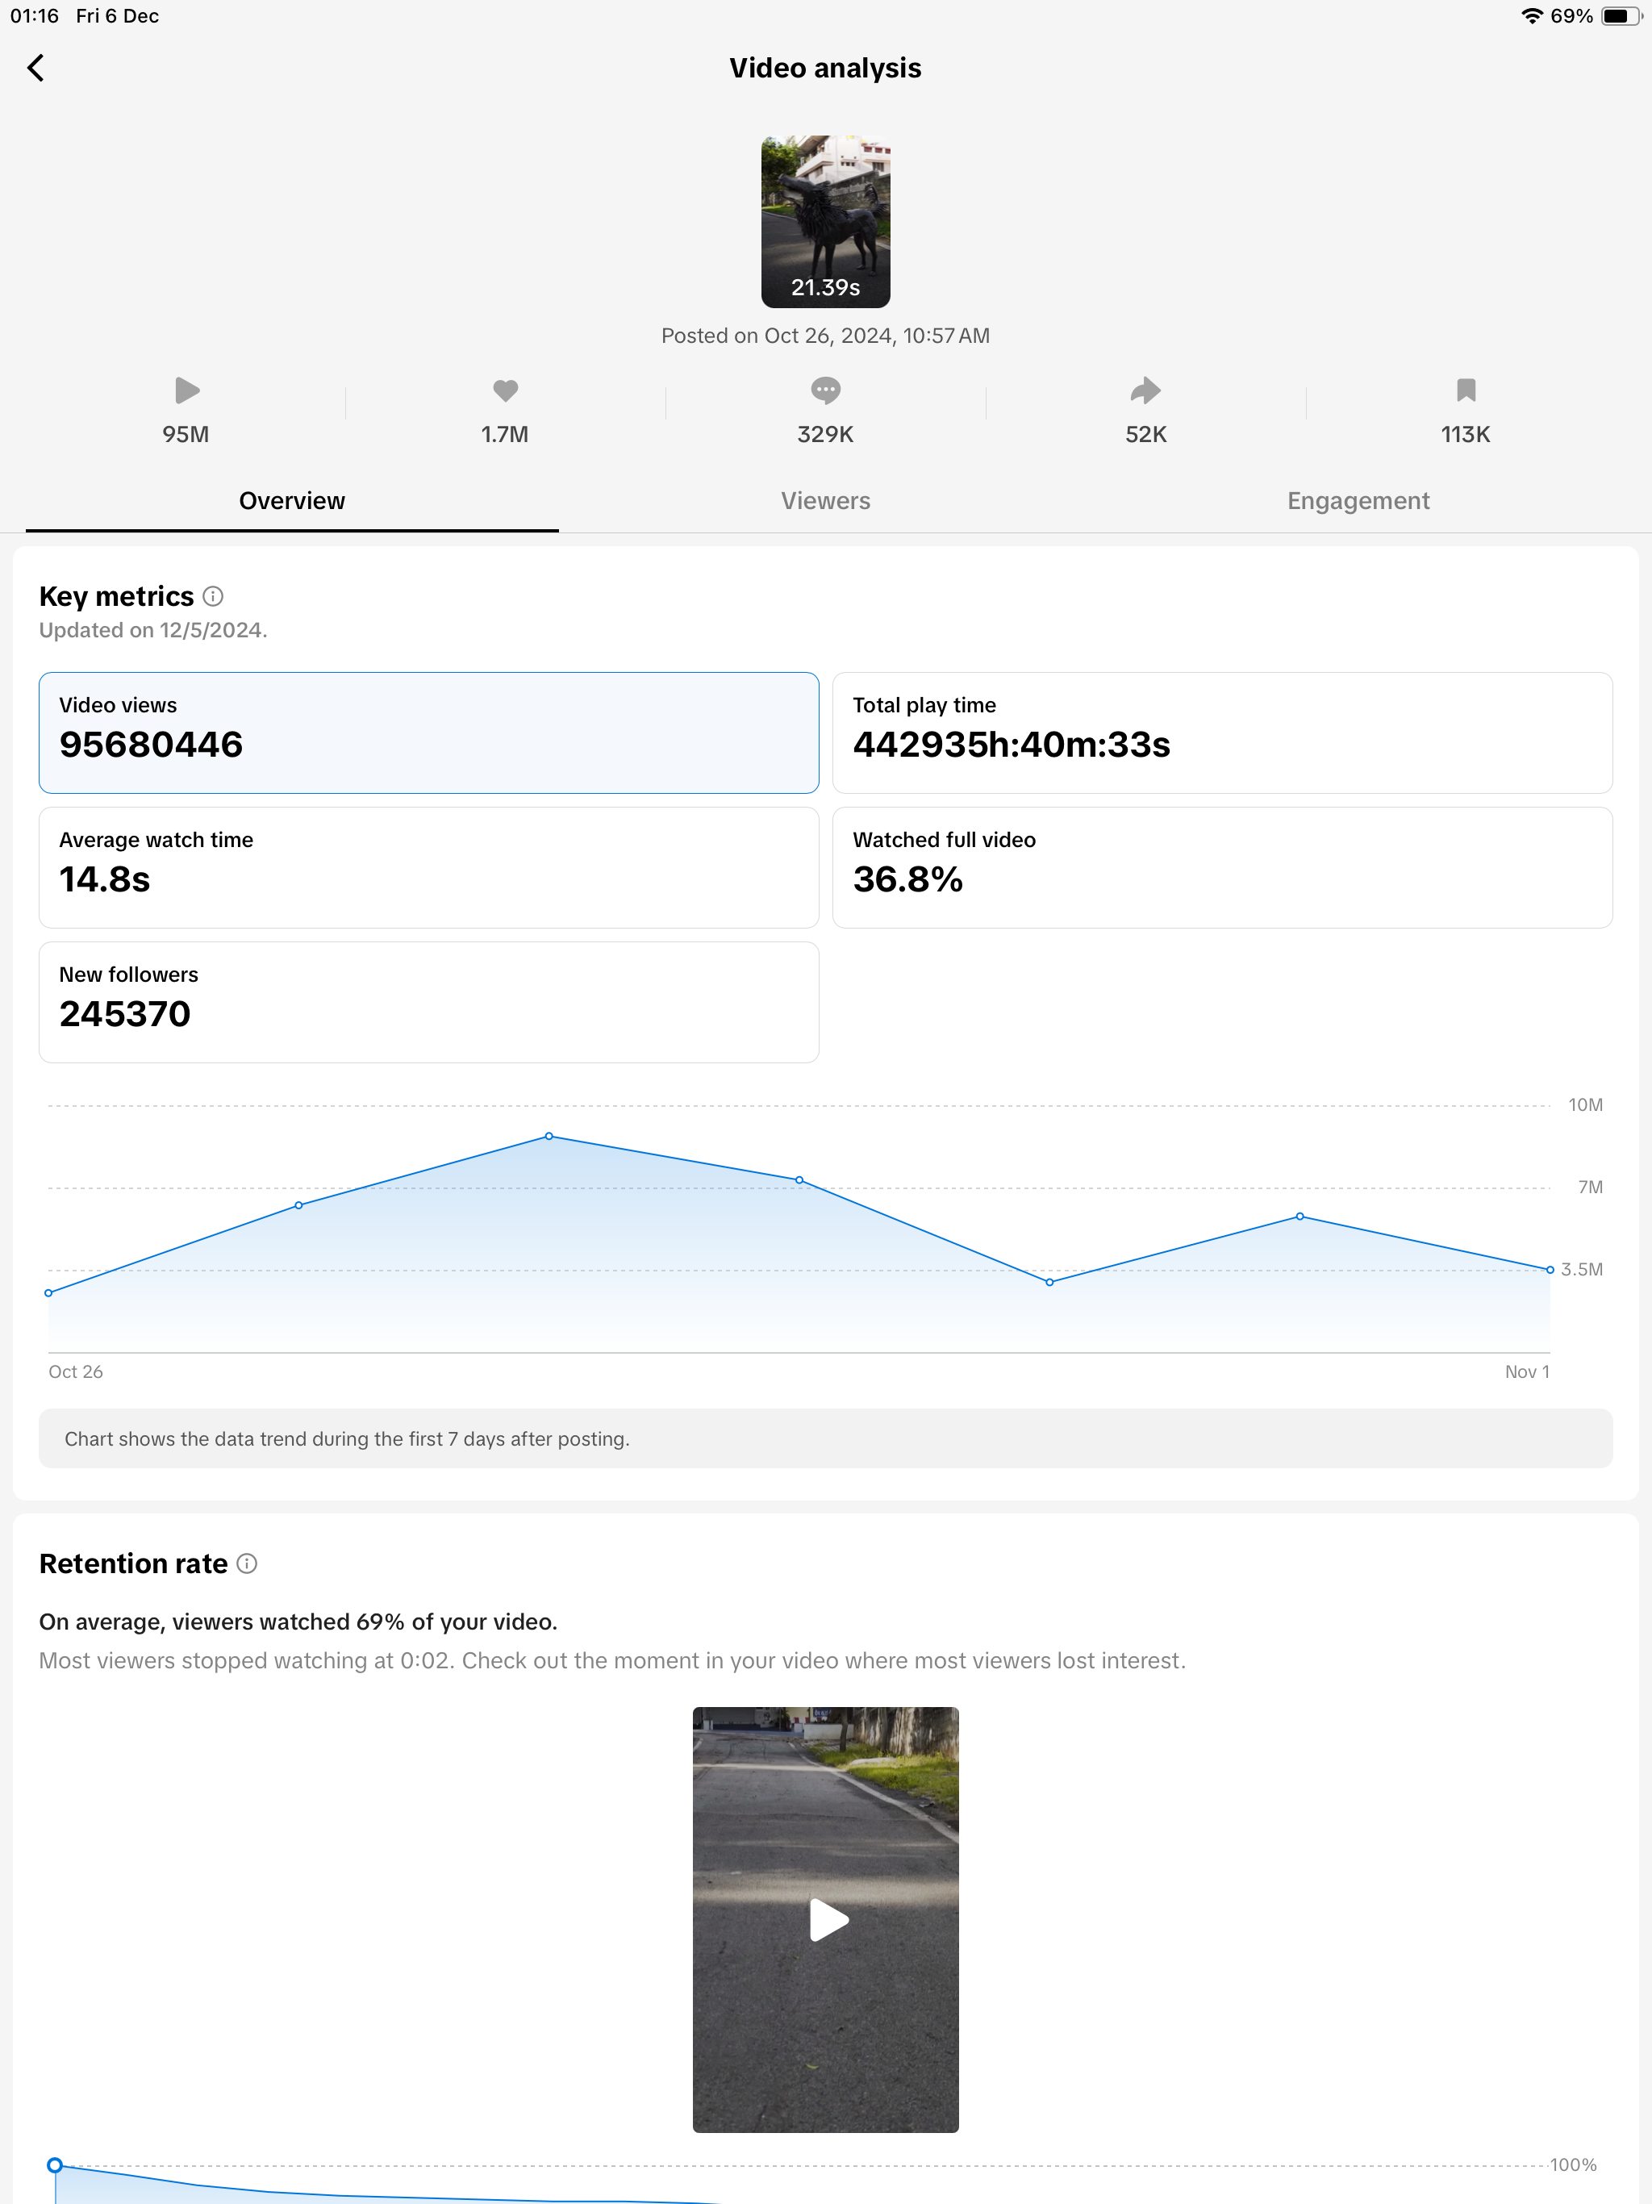Image resolution: width=1652 pixels, height=2204 pixels.
Task: Tap the chart's Oct 26 first point
Action: [49, 1293]
